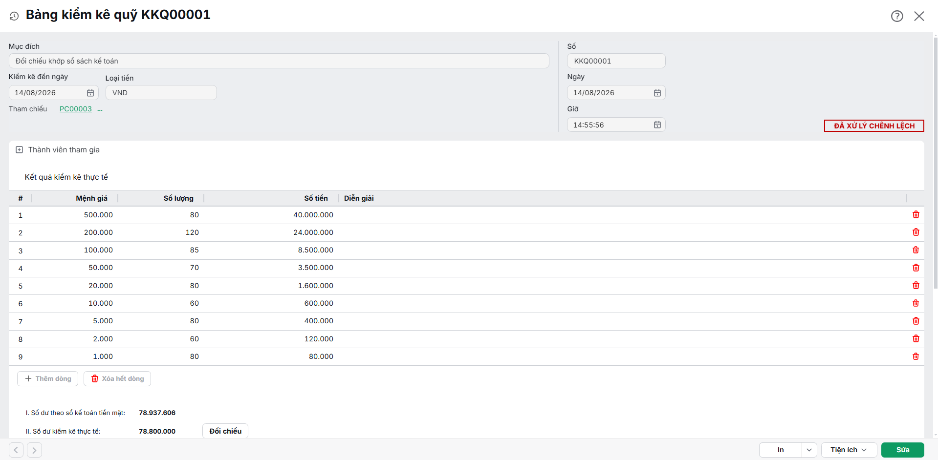938x460 pixels.
Task: Click the amount cell 24.000.000
Action: coord(313,232)
